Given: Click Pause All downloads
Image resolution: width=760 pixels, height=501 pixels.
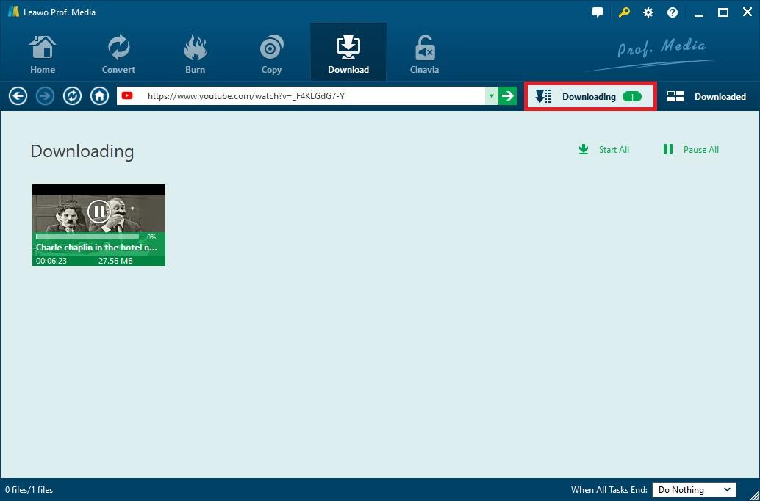Looking at the screenshot, I should click(691, 150).
